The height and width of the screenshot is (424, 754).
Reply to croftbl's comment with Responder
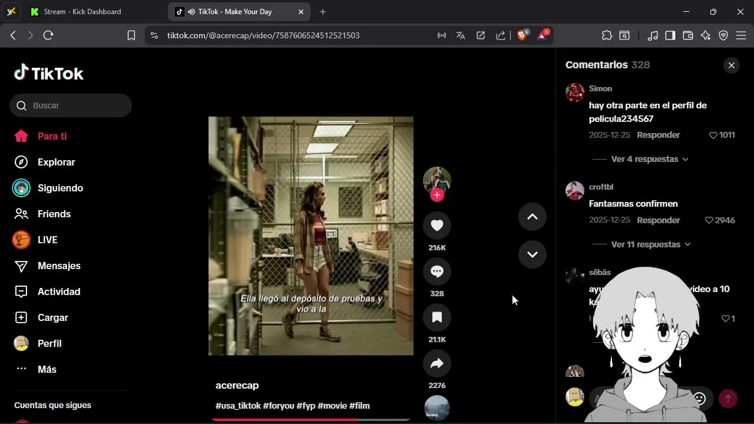point(659,220)
